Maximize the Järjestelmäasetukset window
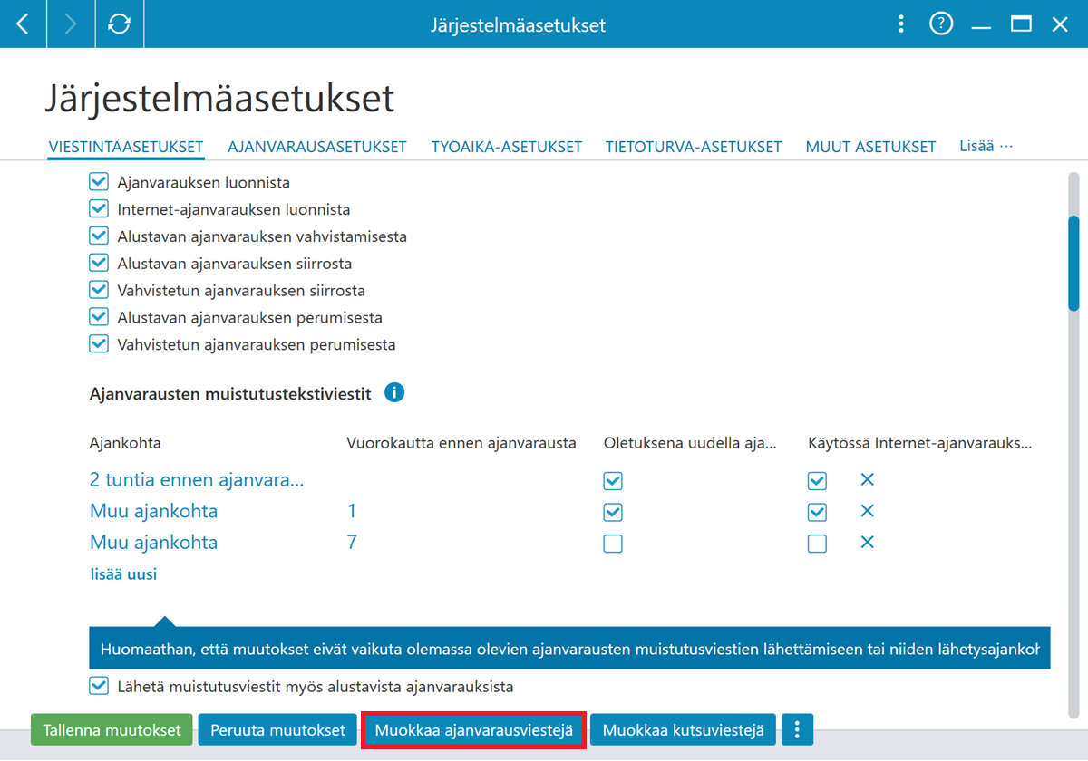Image resolution: width=1088 pixels, height=761 pixels. pos(1021,24)
